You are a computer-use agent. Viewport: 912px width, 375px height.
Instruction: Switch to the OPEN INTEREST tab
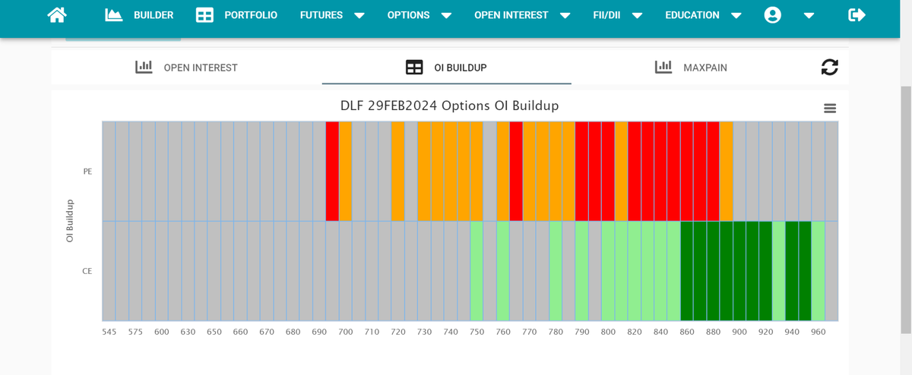pos(201,68)
